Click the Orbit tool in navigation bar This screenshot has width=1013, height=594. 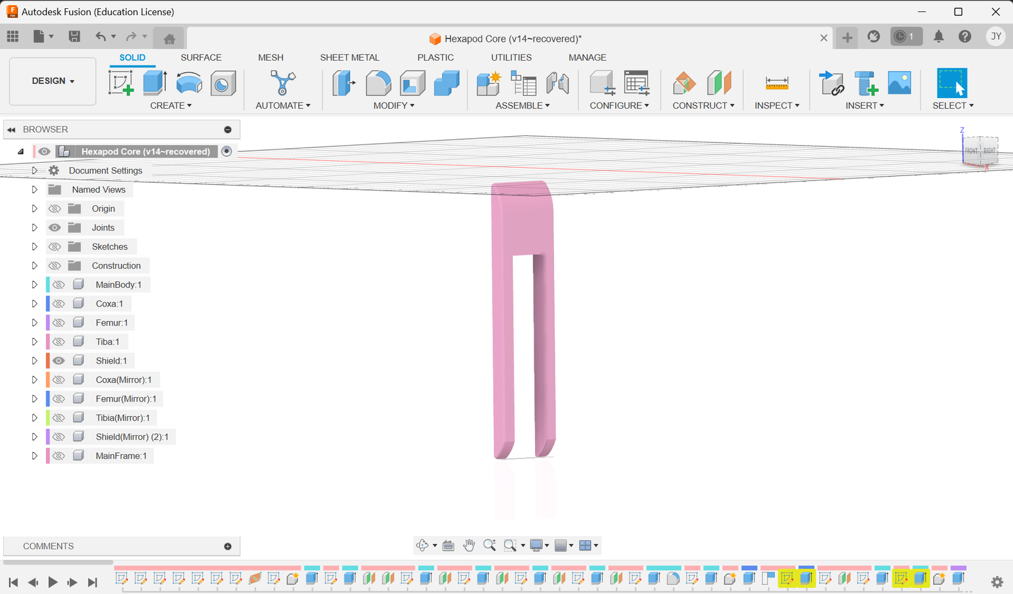tap(421, 545)
